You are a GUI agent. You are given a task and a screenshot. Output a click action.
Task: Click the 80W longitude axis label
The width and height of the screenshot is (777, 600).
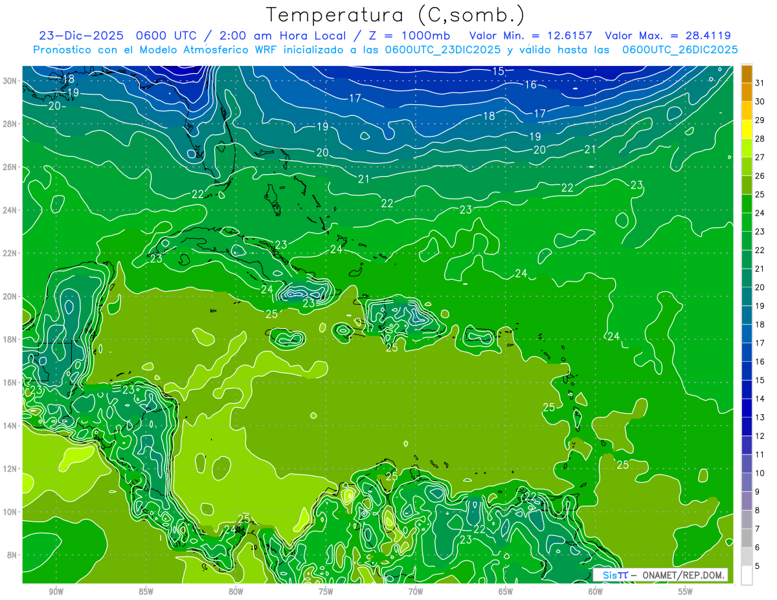tap(236, 592)
